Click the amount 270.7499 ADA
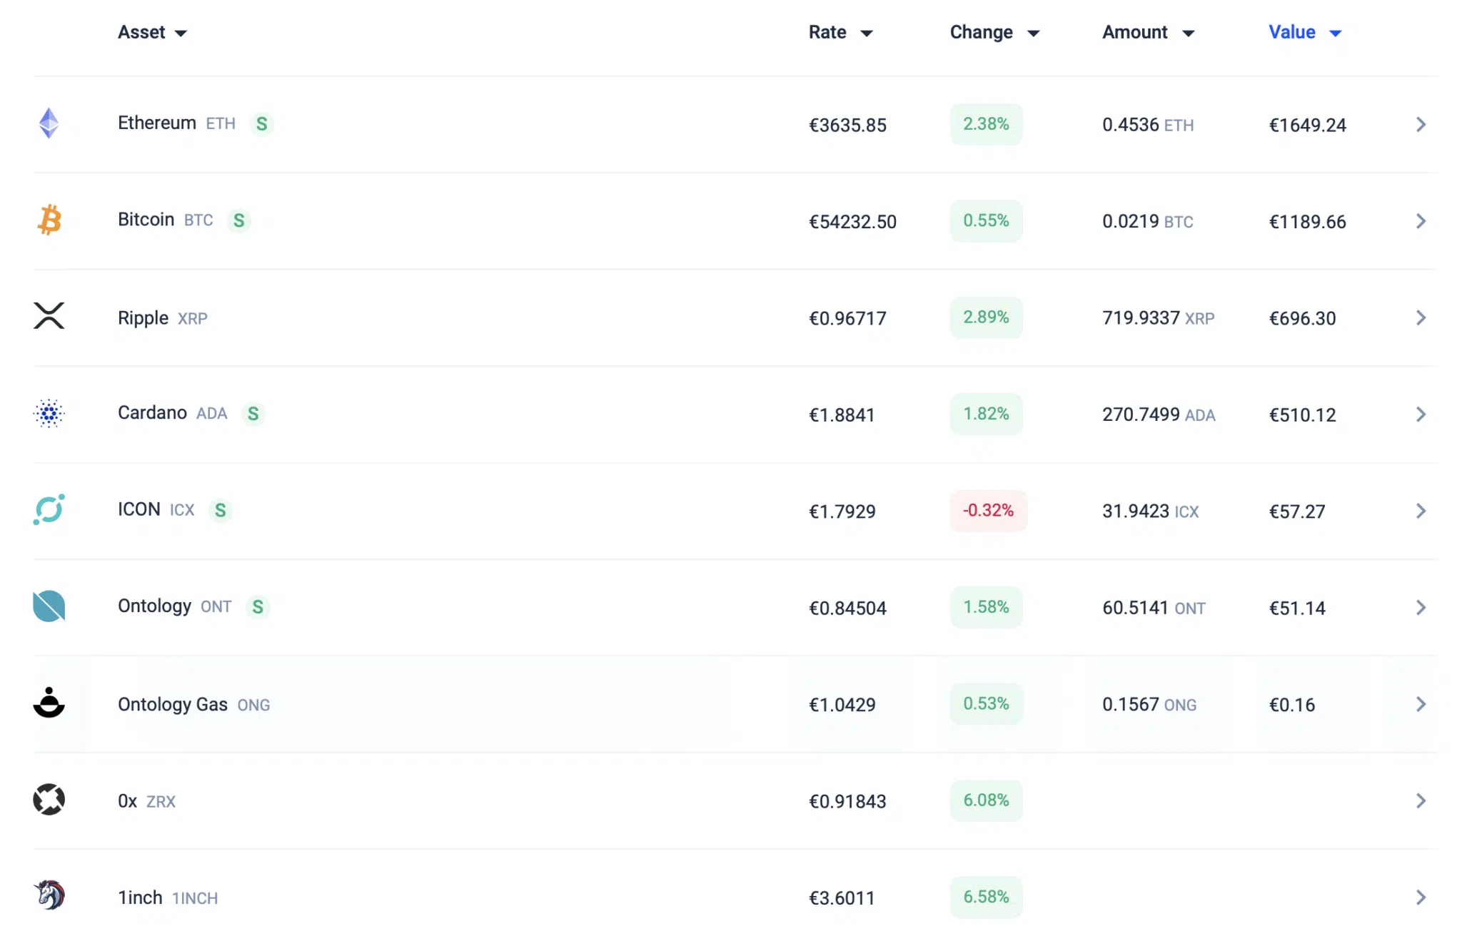This screenshot has width=1462, height=941. [x=1159, y=414]
